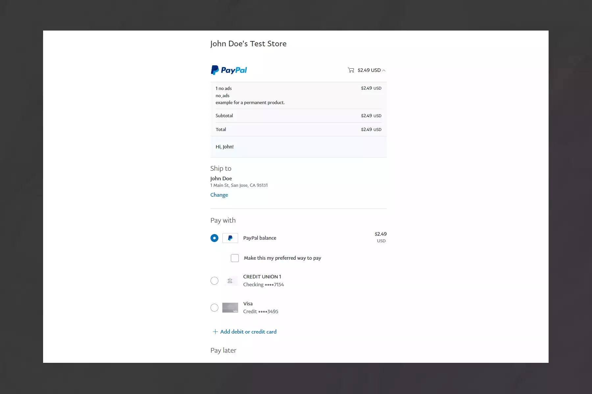This screenshot has height=394, width=592.
Task: Click the CREDIT UNION 1 label
Action: (262, 277)
